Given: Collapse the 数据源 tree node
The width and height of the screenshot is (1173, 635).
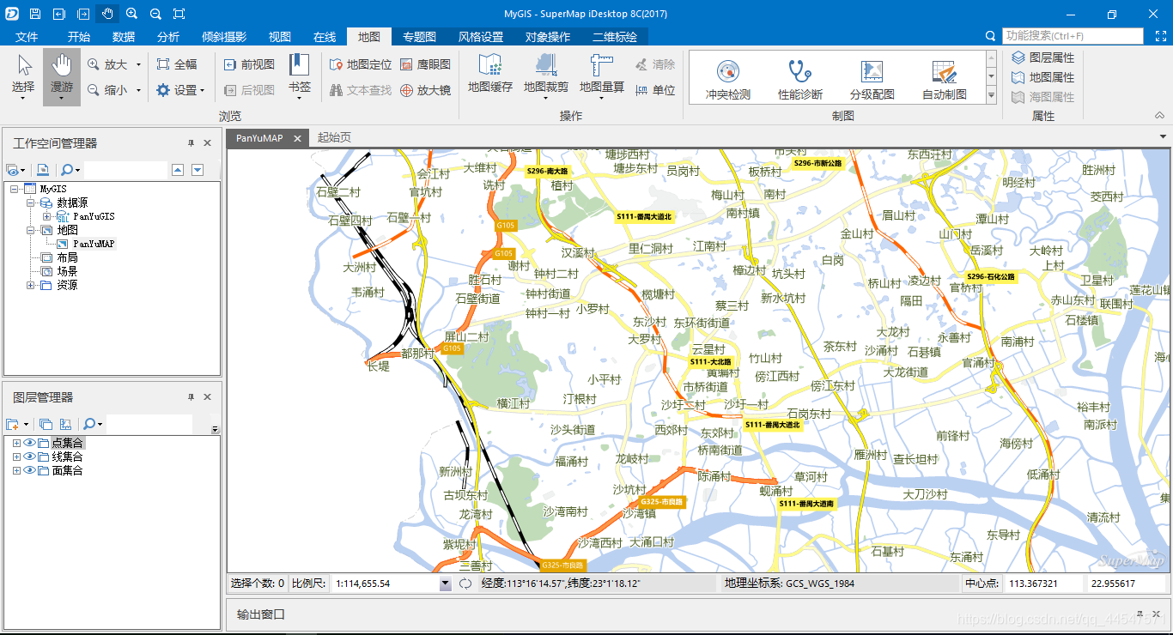Looking at the screenshot, I should coord(31,203).
